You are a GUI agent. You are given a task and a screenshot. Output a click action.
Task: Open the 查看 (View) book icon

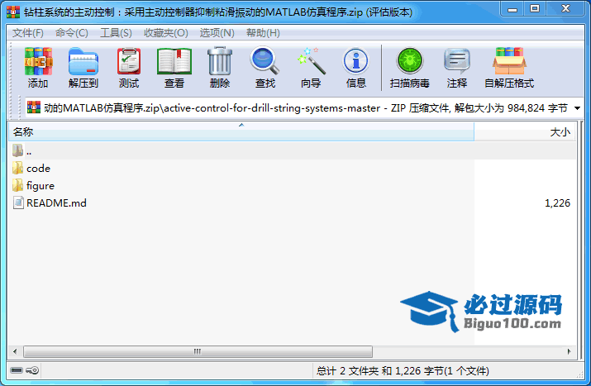point(174,61)
